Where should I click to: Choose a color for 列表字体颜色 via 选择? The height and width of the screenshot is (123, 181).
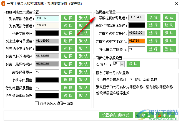(x=68, y=33)
